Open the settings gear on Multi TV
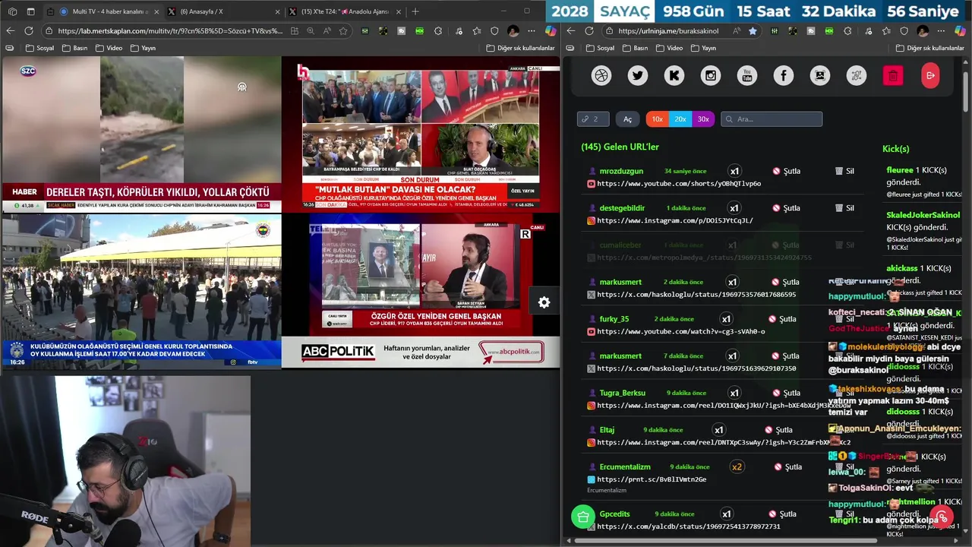 [x=544, y=302]
